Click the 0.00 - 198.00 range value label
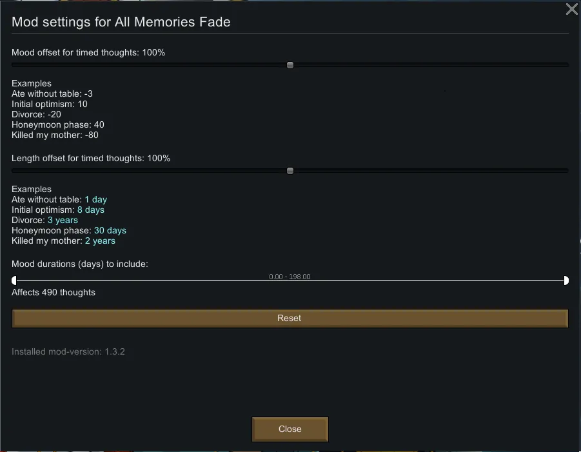 pyautogui.click(x=290, y=277)
